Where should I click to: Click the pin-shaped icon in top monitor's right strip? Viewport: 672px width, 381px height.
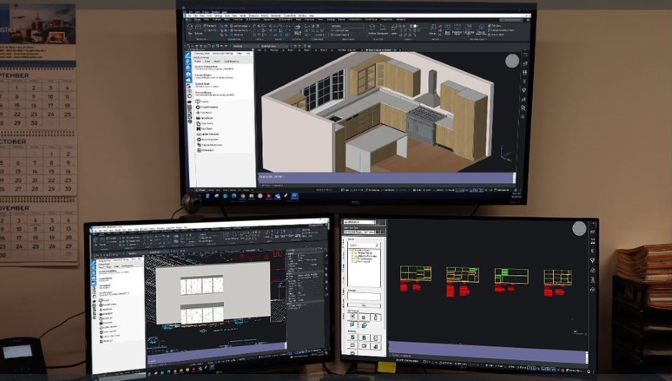coord(524,89)
